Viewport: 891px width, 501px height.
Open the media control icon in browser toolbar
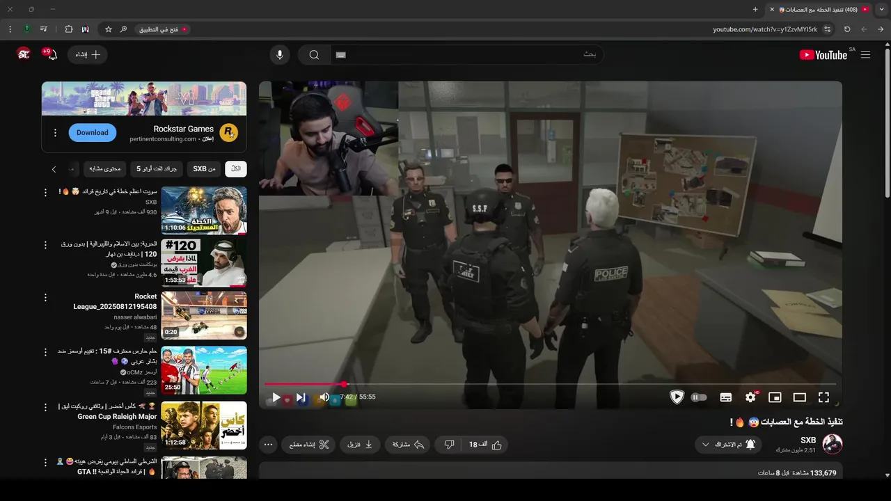point(44,29)
